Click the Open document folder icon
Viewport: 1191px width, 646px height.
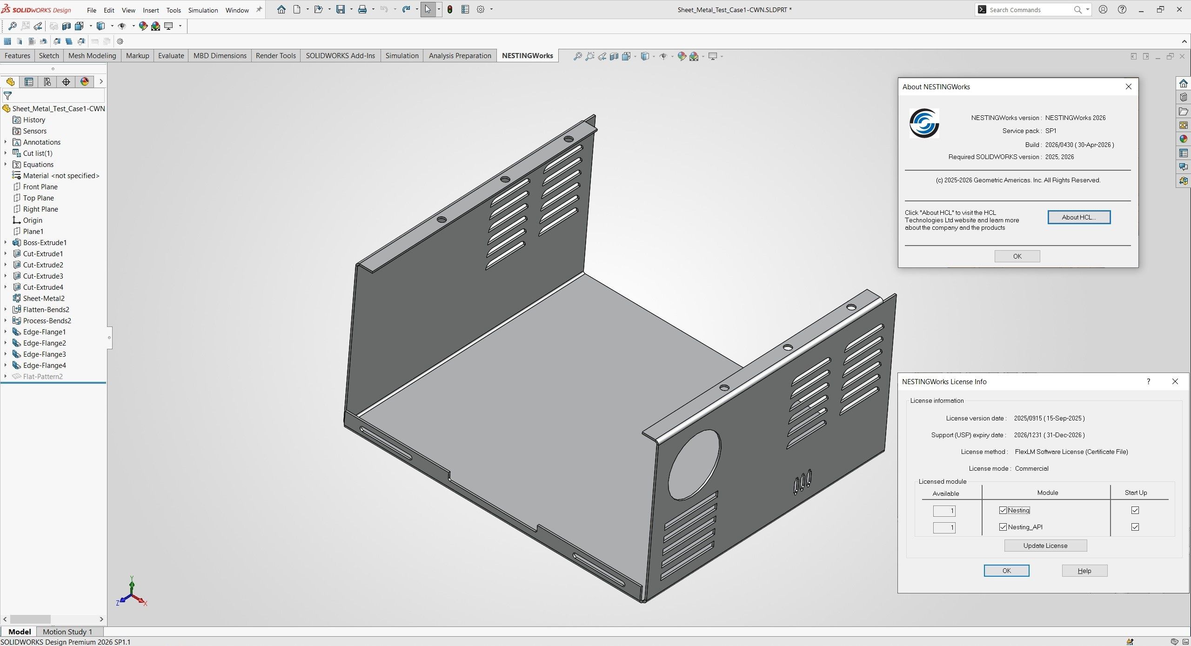pos(318,9)
